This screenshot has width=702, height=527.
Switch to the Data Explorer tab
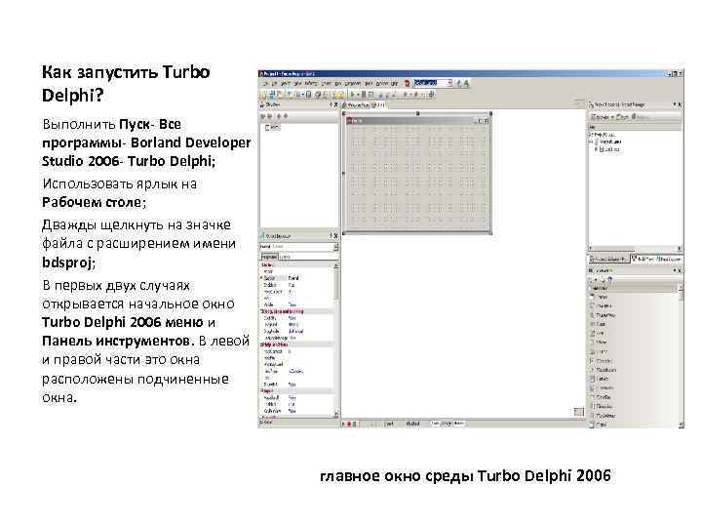669,259
